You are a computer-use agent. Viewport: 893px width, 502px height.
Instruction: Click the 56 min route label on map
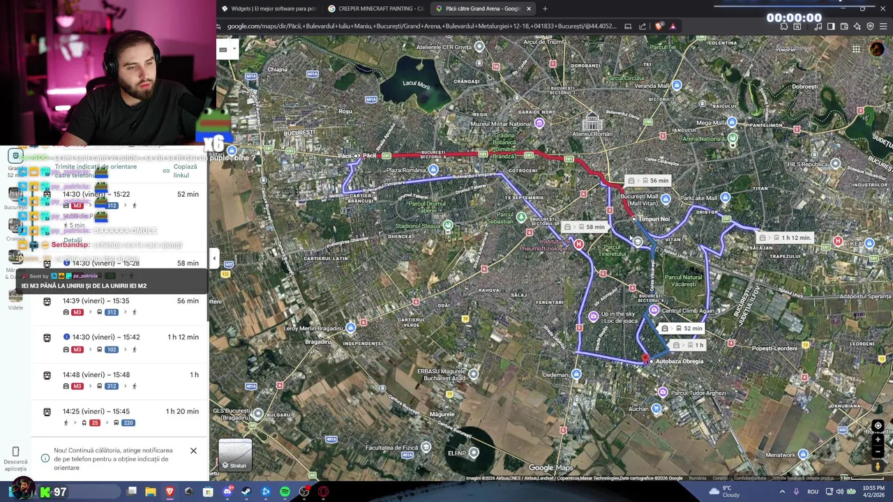point(650,181)
